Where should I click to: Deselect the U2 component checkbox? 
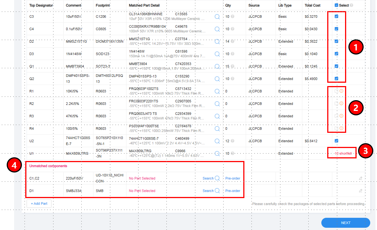pos(336,141)
